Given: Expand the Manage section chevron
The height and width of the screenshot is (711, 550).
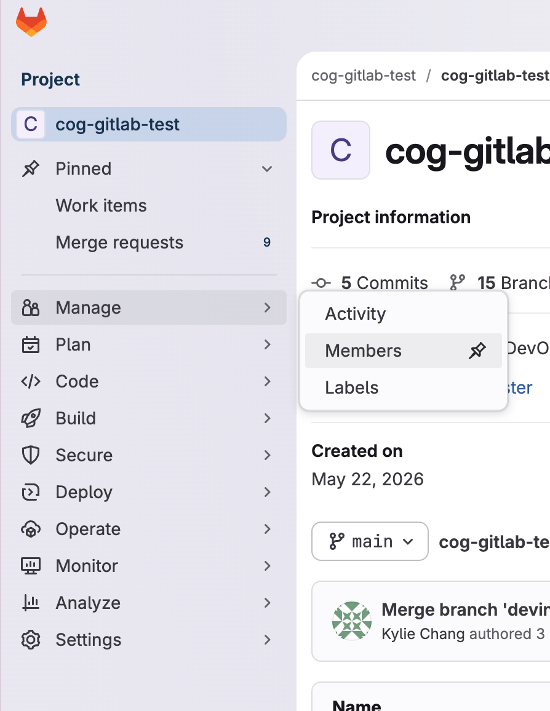Looking at the screenshot, I should [267, 308].
